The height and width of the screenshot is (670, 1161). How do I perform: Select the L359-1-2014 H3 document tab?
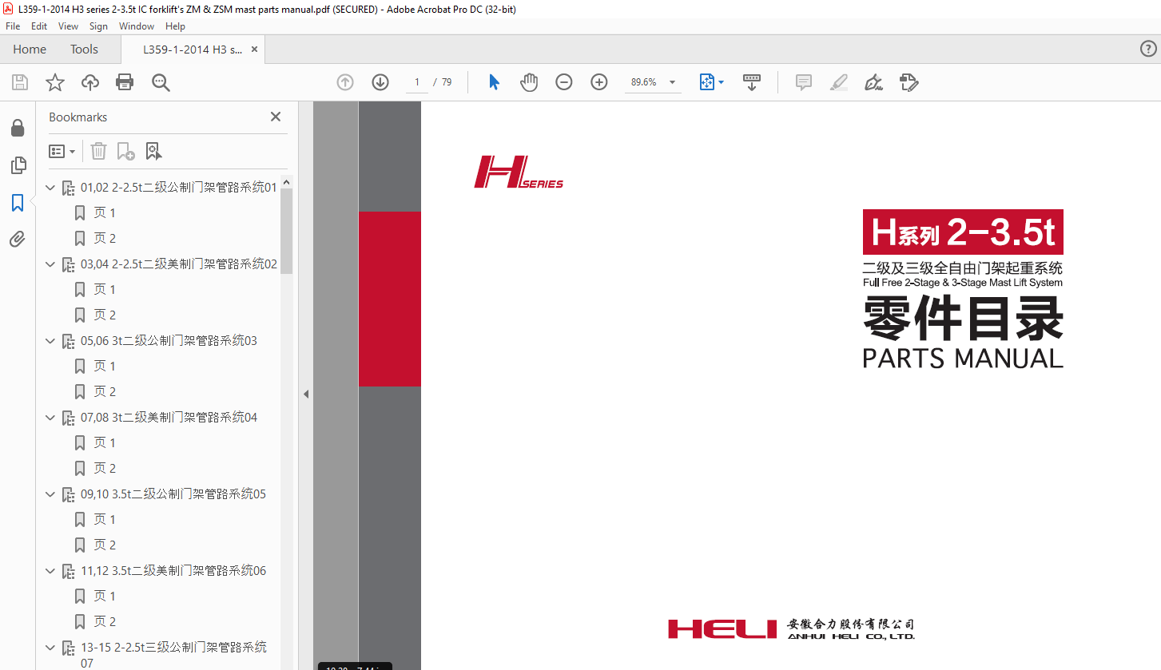coord(192,49)
